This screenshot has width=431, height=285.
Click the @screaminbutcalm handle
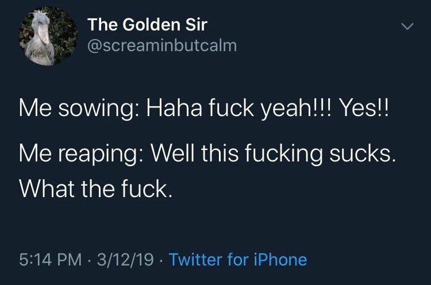(x=161, y=45)
